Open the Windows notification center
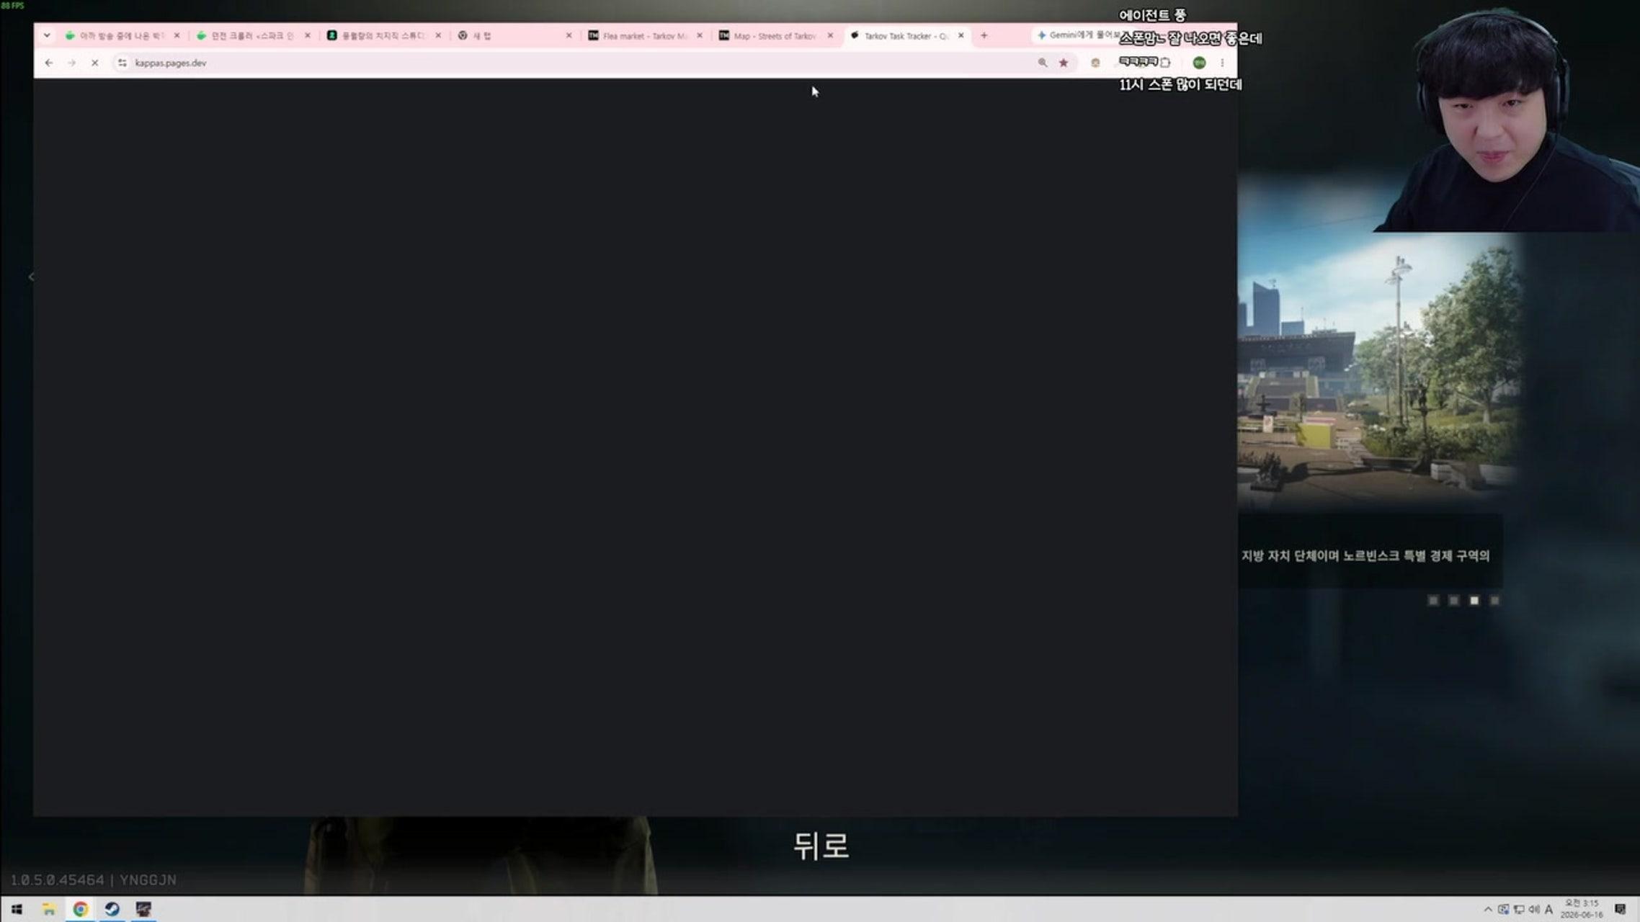This screenshot has height=922, width=1640. (x=1621, y=909)
